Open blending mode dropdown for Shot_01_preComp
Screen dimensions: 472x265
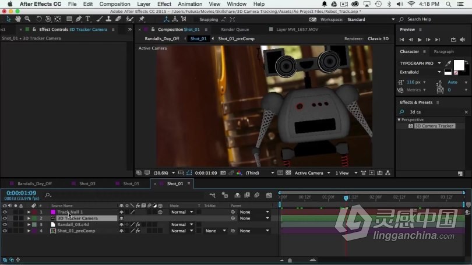pyautogui.click(x=182, y=231)
